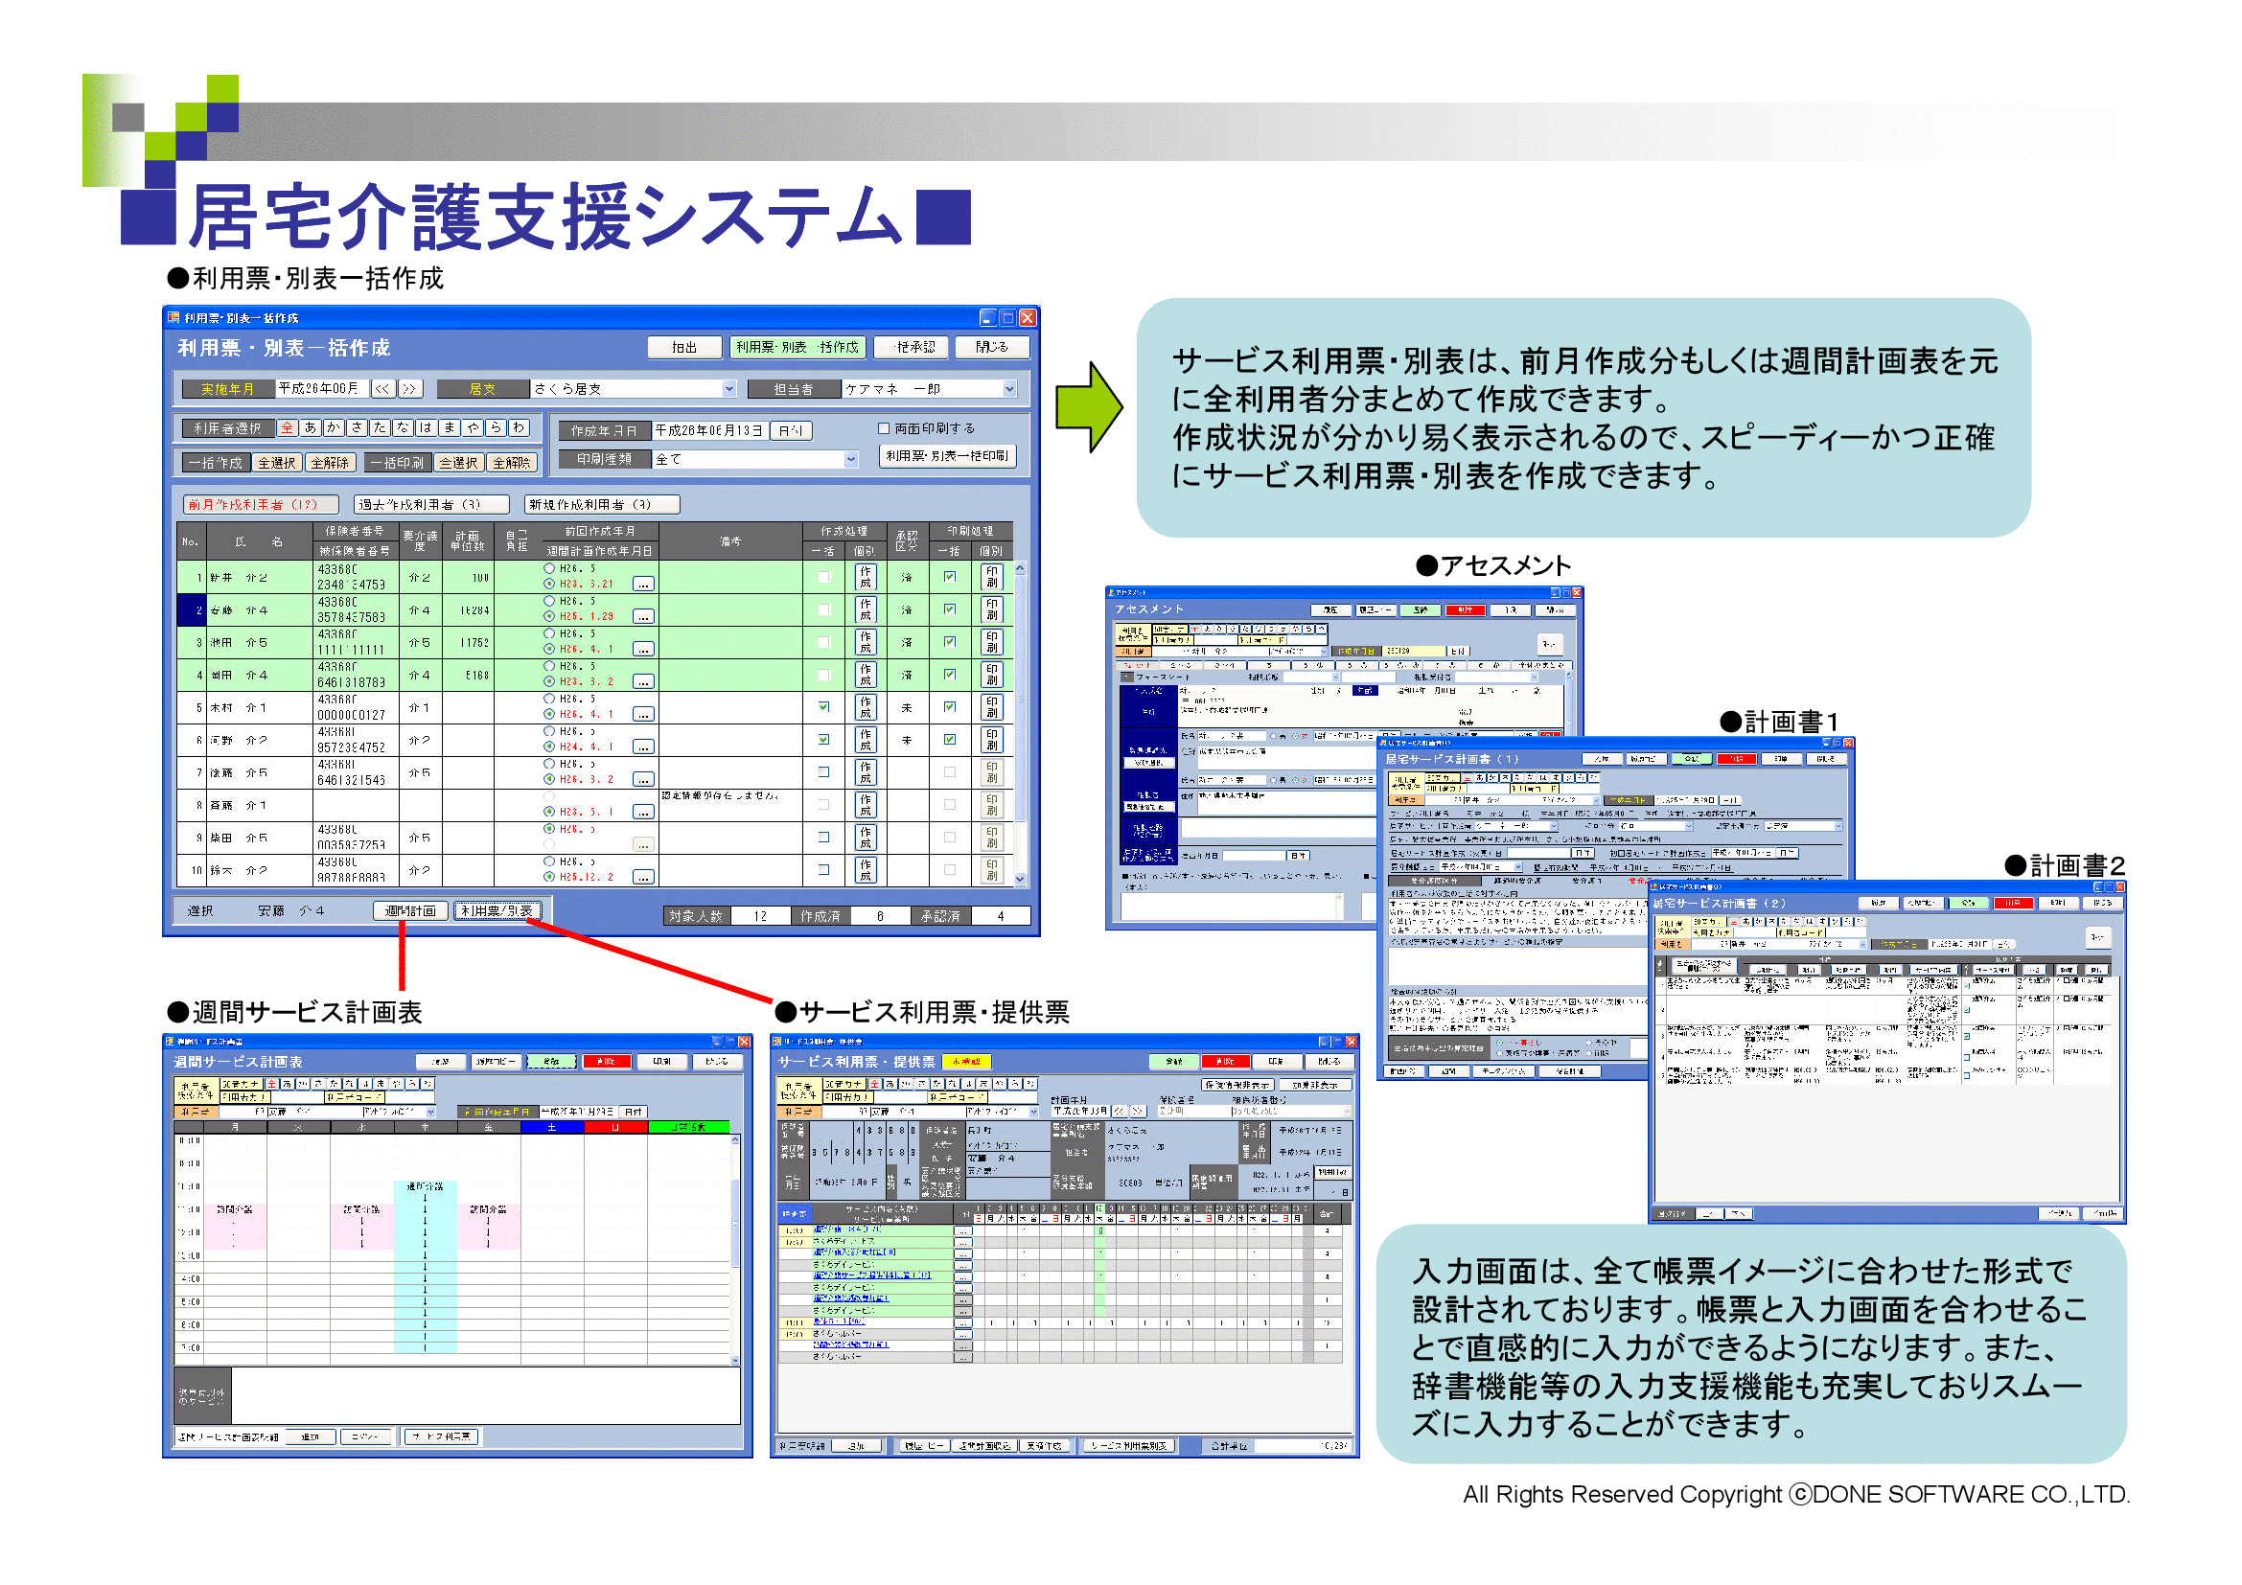Click the blue 土 column header in weekly plan
Image resolution: width=2242 pixels, height=1585 pixels.
552,1127
